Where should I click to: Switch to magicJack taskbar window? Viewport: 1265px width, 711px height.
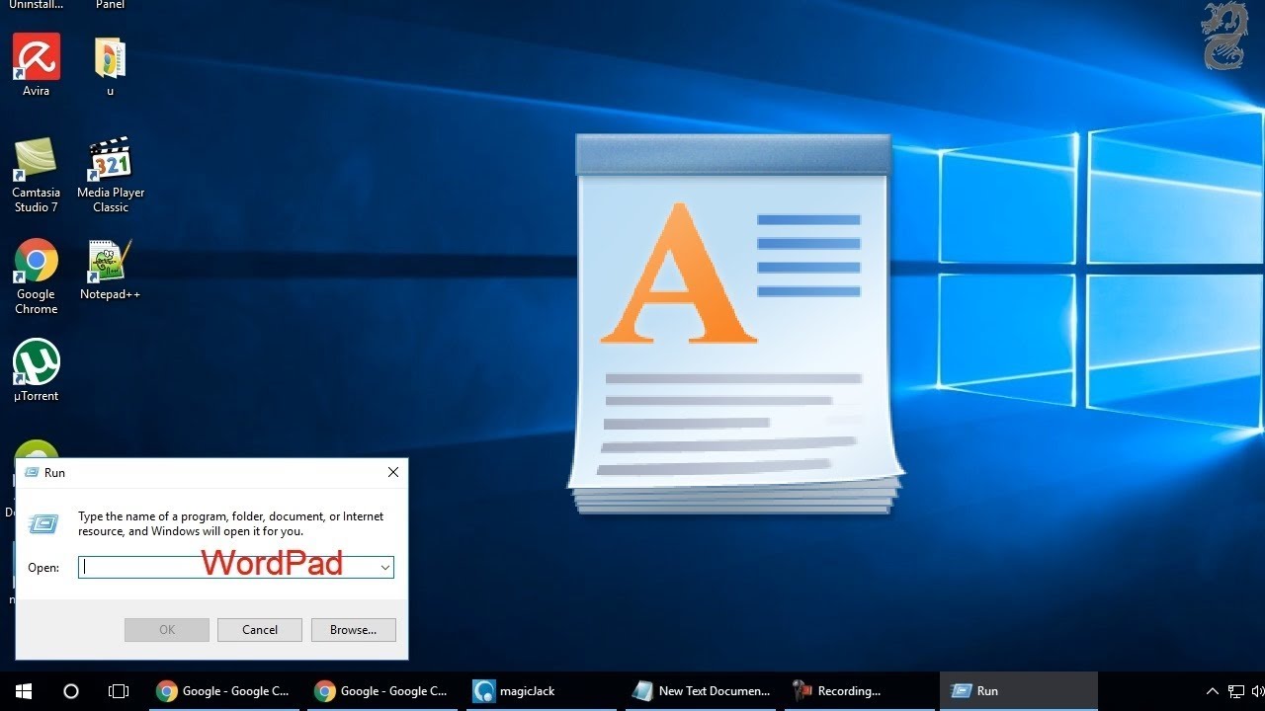coord(541,691)
